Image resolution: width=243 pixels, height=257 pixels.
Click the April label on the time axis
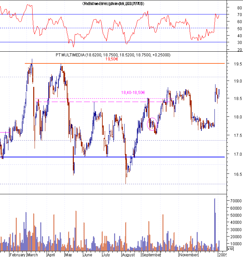pyautogui.click(x=51, y=255)
